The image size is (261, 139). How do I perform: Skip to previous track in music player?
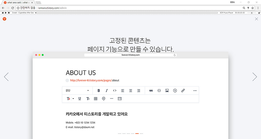[3, 13]
